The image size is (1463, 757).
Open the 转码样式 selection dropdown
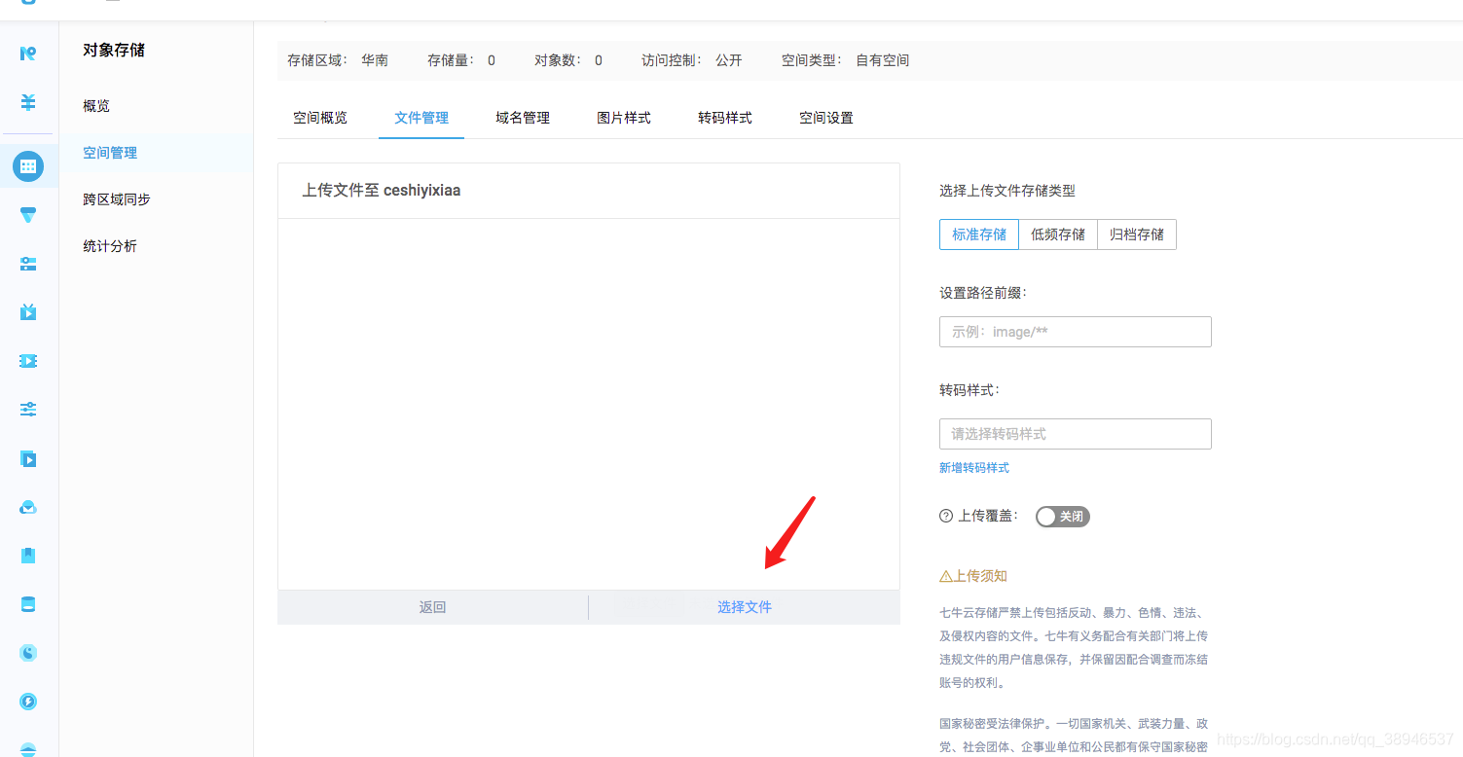pyautogui.click(x=1076, y=434)
